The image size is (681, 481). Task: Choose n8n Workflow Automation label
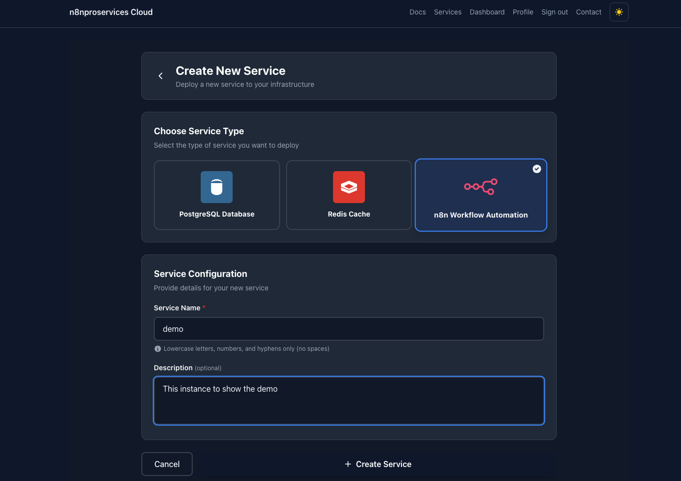[x=481, y=215]
